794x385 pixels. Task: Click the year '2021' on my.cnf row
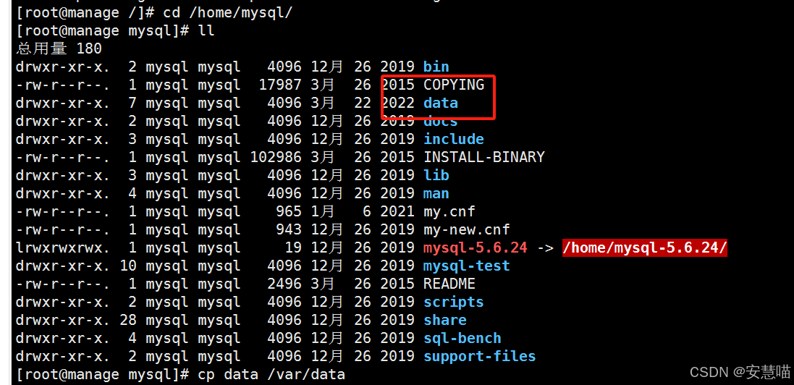[x=397, y=211]
